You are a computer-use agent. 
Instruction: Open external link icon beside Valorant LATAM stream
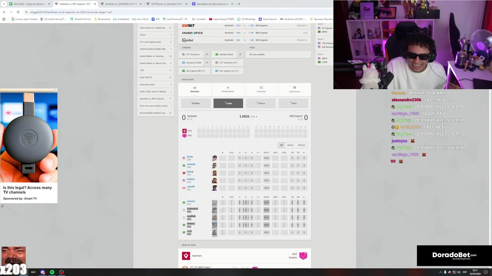[207, 62]
